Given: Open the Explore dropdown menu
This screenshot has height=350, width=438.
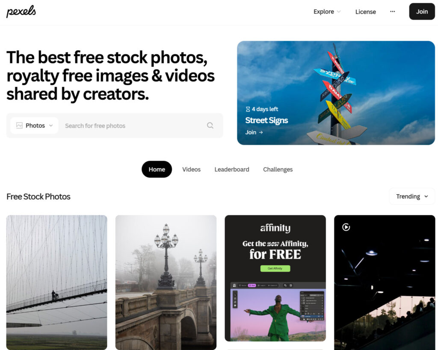Looking at the screenshot, I should click(327, 12).
